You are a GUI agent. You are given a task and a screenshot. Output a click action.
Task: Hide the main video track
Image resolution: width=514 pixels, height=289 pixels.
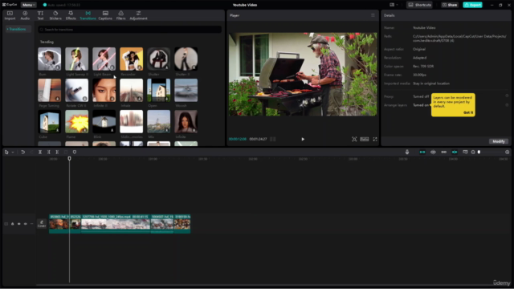19,224
